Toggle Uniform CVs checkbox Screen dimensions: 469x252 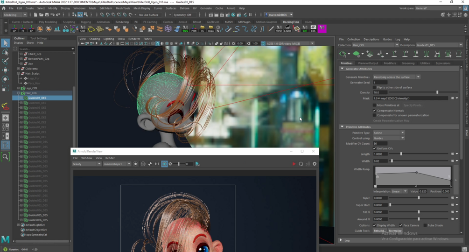click(374, 148)
